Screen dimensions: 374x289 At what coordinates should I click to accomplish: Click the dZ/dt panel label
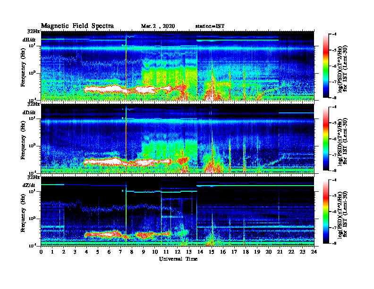[29, 185]
